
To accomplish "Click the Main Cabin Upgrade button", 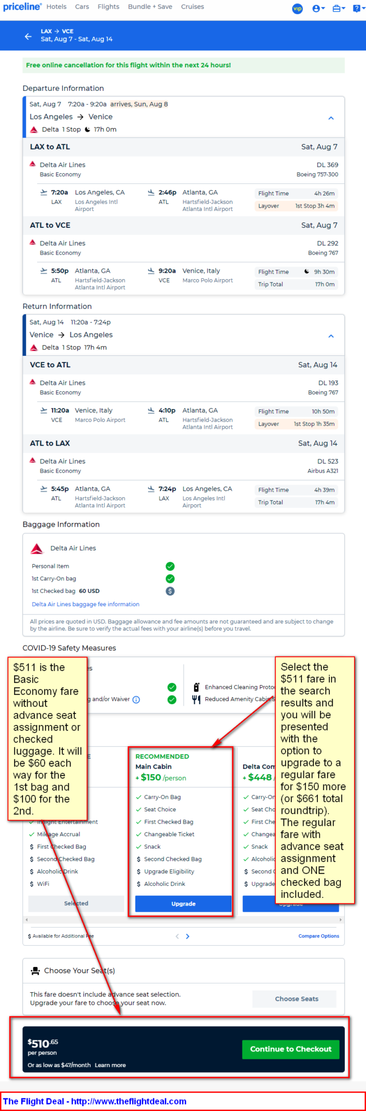I will (183, 903).
